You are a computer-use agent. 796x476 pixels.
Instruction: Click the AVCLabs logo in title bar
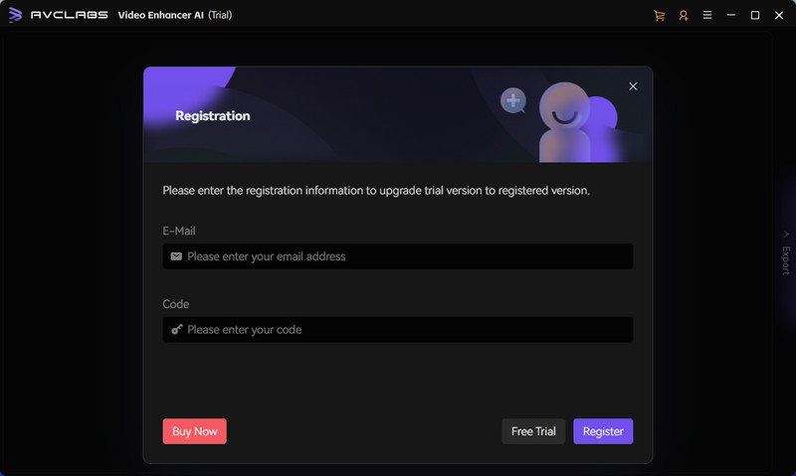click(x=15, y=15)
